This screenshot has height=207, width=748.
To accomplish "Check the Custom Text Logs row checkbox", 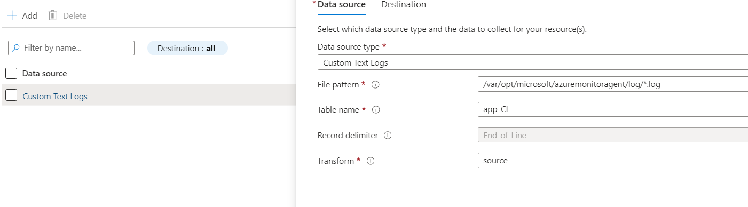I will tap(11, 95).
